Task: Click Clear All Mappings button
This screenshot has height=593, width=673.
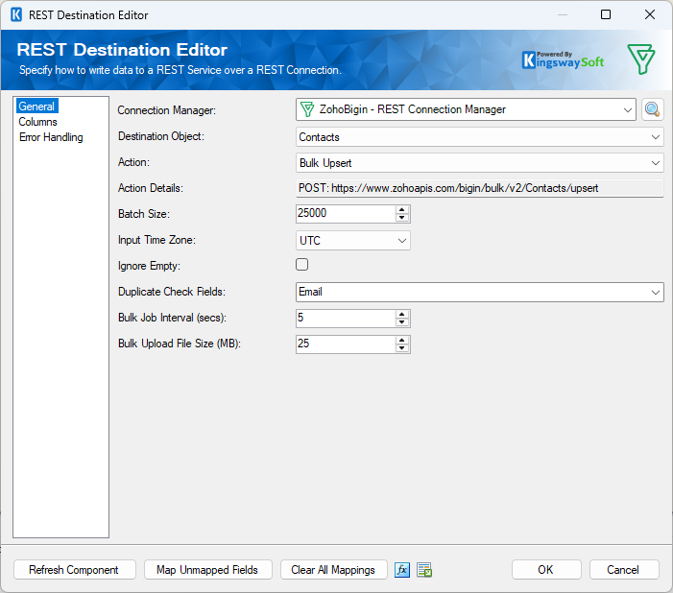Action: tap(333, 570)
